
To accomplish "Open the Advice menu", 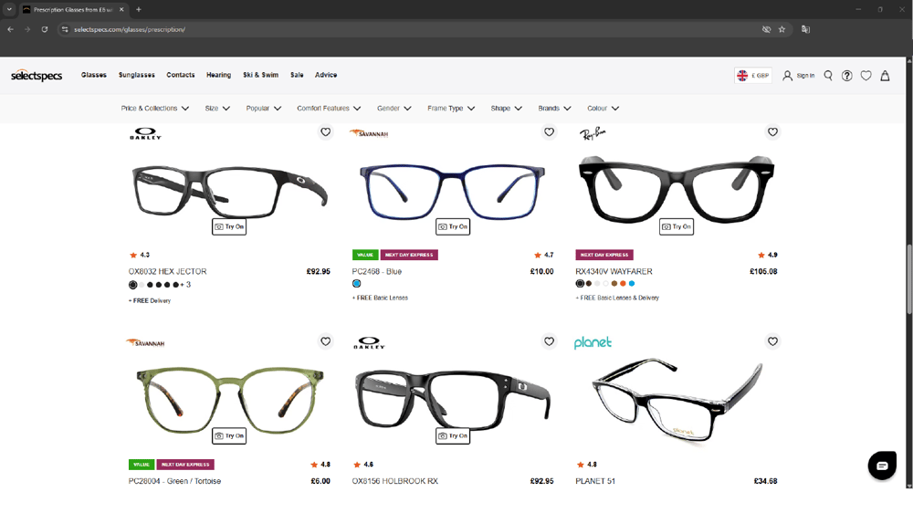I will tap(326, 75).
